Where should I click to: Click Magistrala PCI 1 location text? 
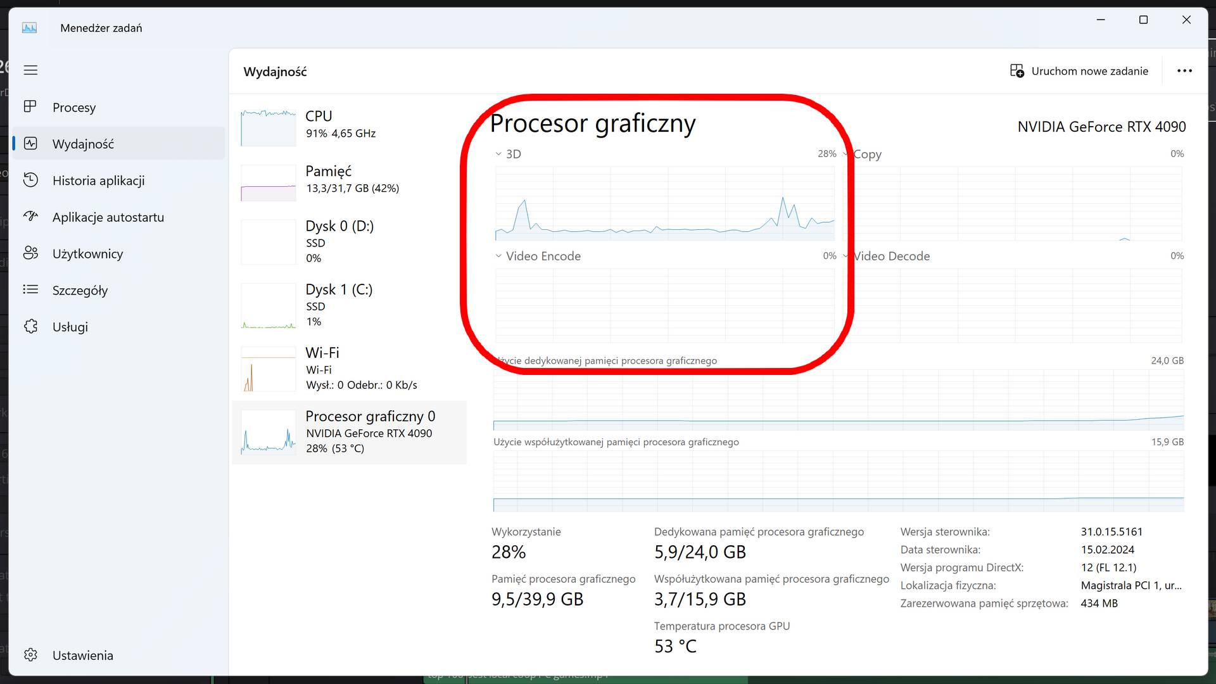click(1131, 585)
